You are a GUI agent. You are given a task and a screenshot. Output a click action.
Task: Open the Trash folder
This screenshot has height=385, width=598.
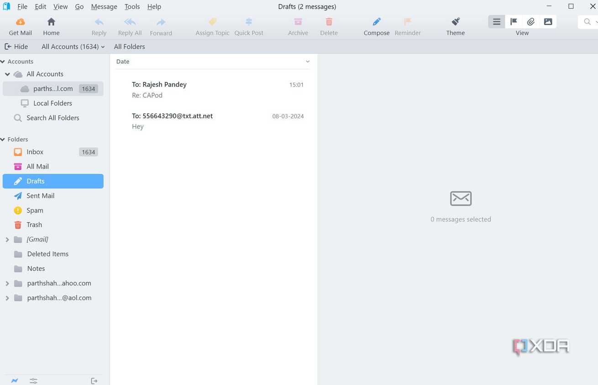tap(53, 225)
